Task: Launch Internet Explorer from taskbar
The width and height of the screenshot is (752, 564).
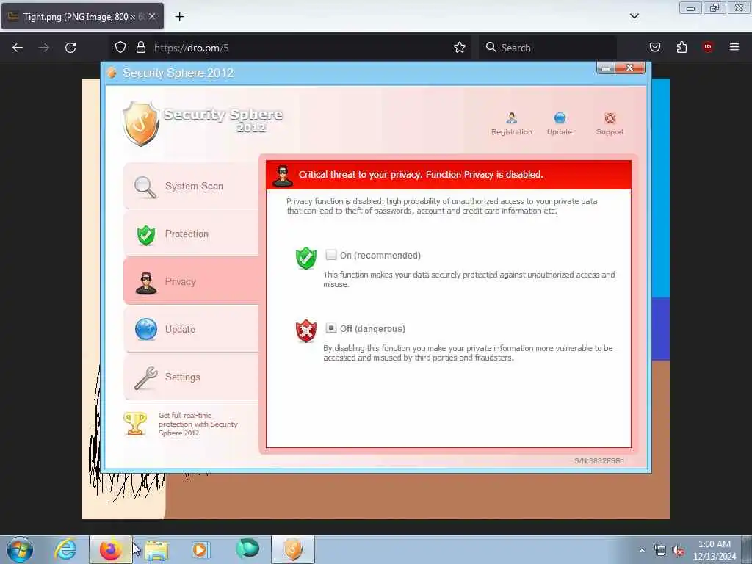Action: (65, 549)
